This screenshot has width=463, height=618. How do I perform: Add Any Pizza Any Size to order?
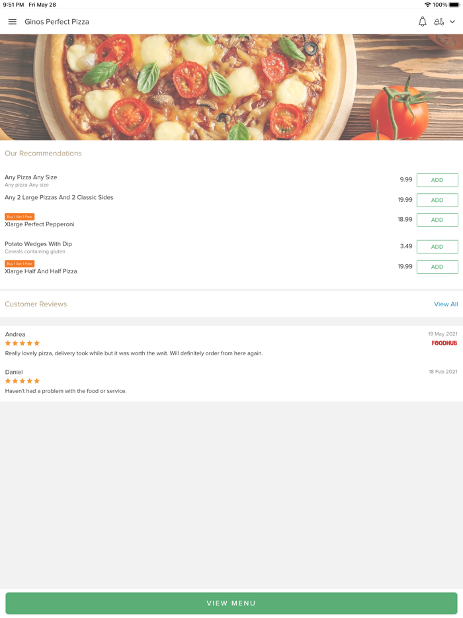pyautogui.click(x=437, y=180)
